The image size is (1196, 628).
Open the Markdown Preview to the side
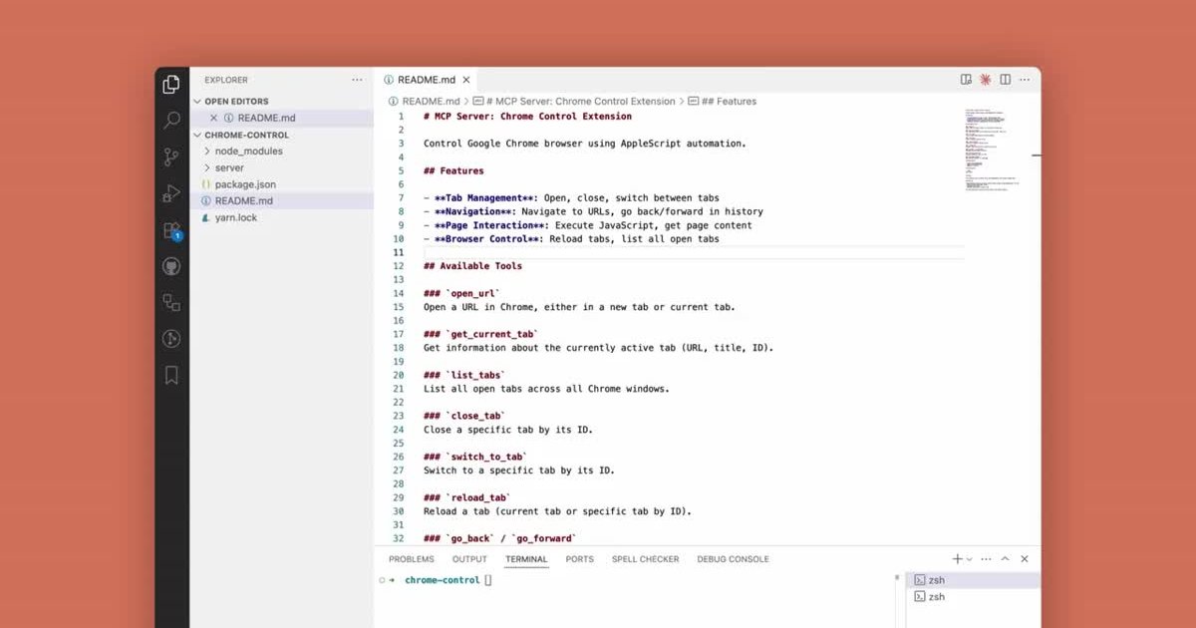(966, 79)
